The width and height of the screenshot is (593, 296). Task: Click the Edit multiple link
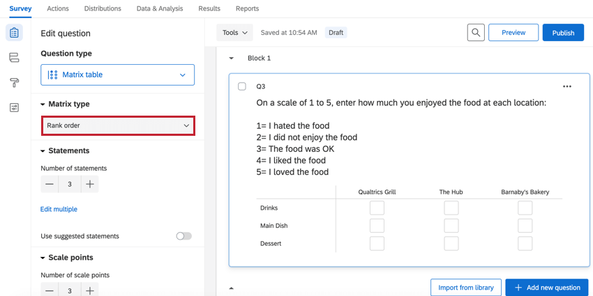59,209
